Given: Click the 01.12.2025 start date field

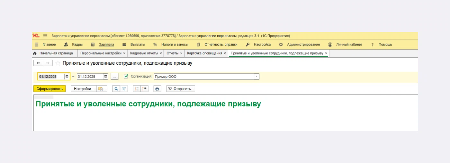Looking at the screenshot, I should tap(51, 77).
